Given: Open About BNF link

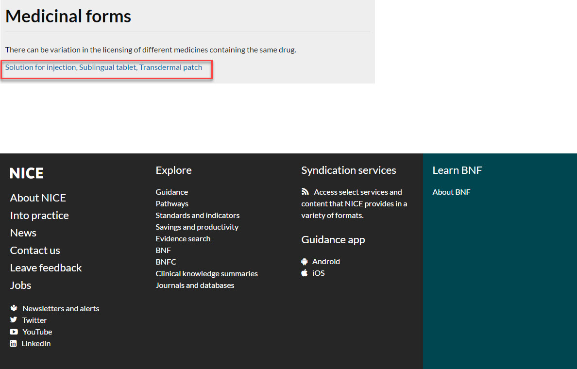Looking at the screenshot, I should (x=451, y=192).
